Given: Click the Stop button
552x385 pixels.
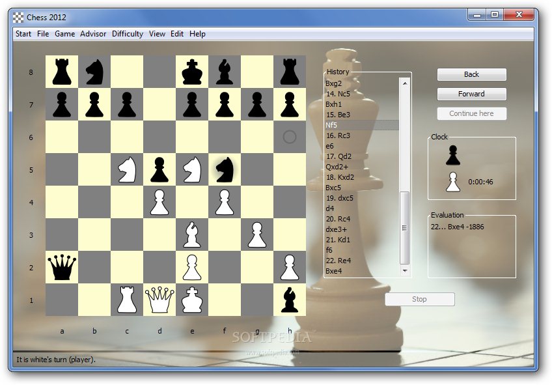Looking at the screenshot, I should [x=419, y=299].
